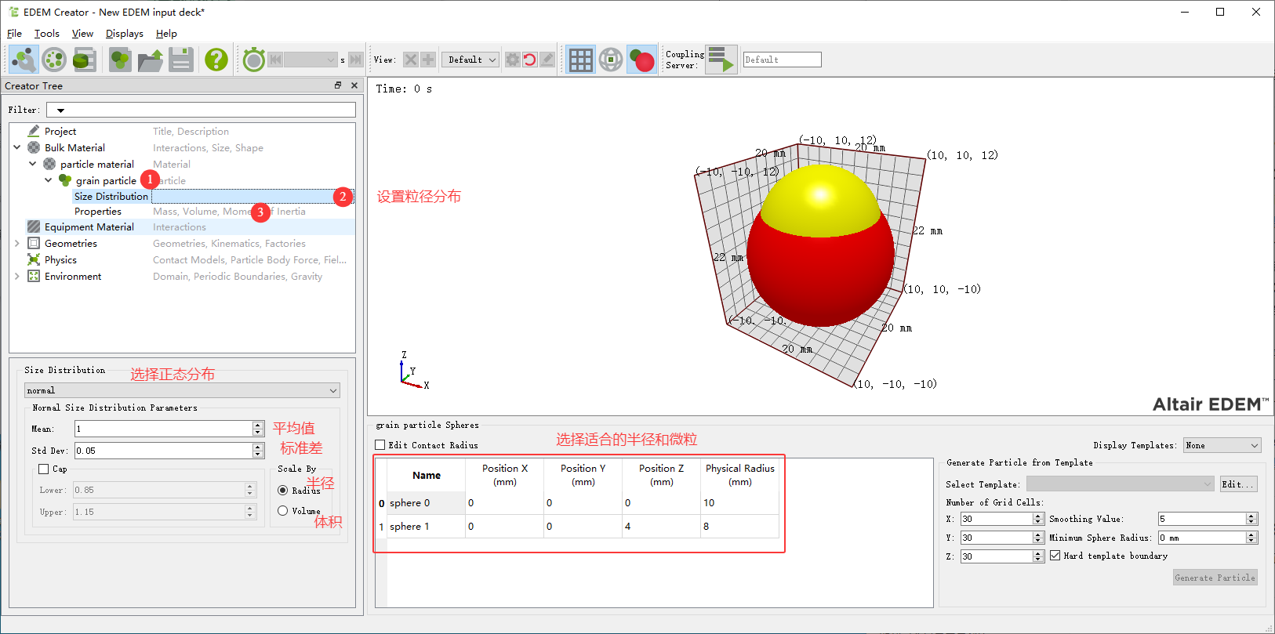The height and width of the screenshot is (634, 1275).
Task: Open the Displays menu
Action: click(x=124, y=34)
